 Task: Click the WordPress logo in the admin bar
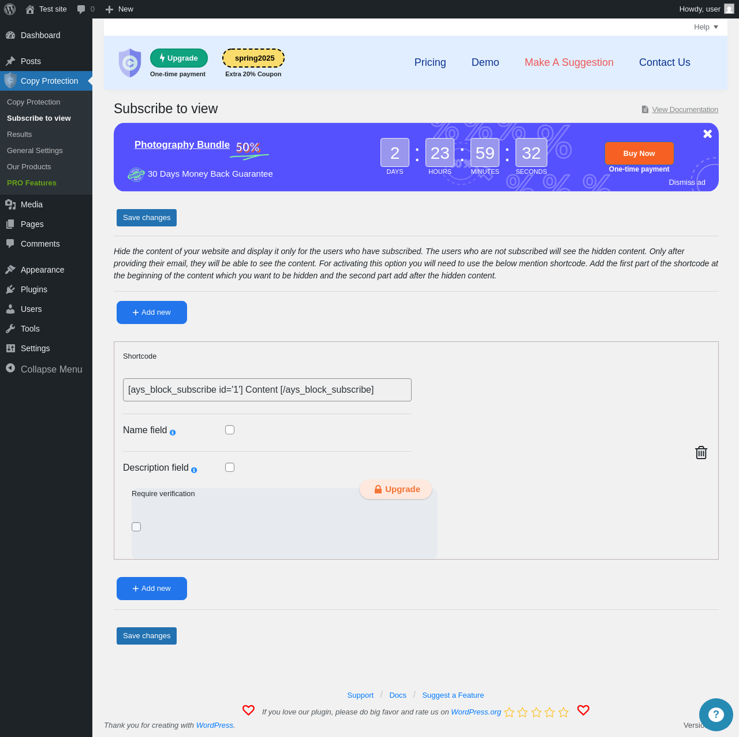click(x=10, y=9)
